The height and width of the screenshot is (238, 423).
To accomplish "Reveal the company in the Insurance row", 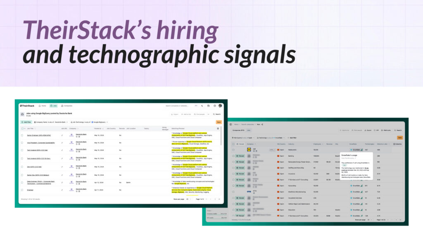I will pyautogui.click(x=240, y=174).
